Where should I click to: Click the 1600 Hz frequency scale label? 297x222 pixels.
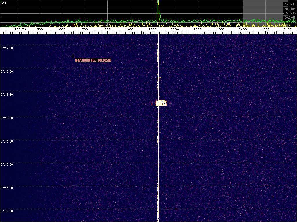pos(288,29)
